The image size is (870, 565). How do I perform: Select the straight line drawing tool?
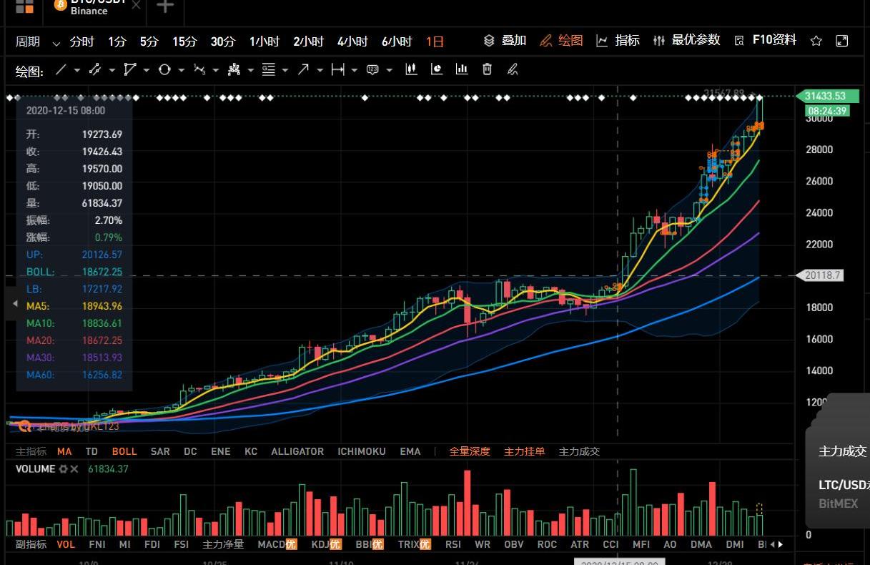(x=61, y=70)
